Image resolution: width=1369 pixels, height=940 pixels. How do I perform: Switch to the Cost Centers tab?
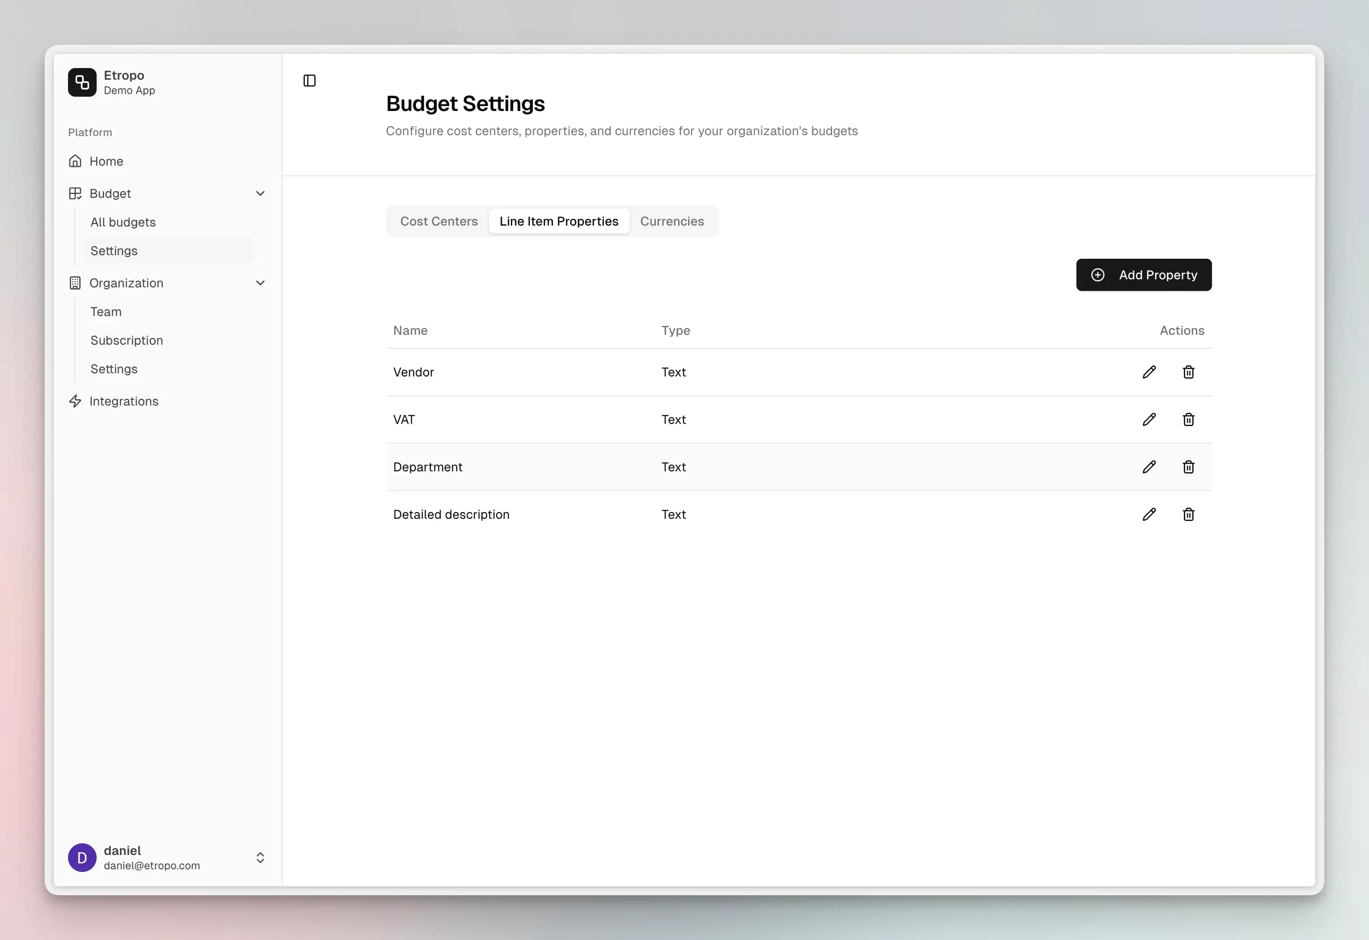pyautogui.click(x=439, y=221)
